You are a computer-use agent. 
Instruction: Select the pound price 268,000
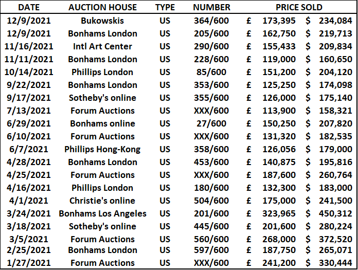pyautogui.click(x=278, y=239)
